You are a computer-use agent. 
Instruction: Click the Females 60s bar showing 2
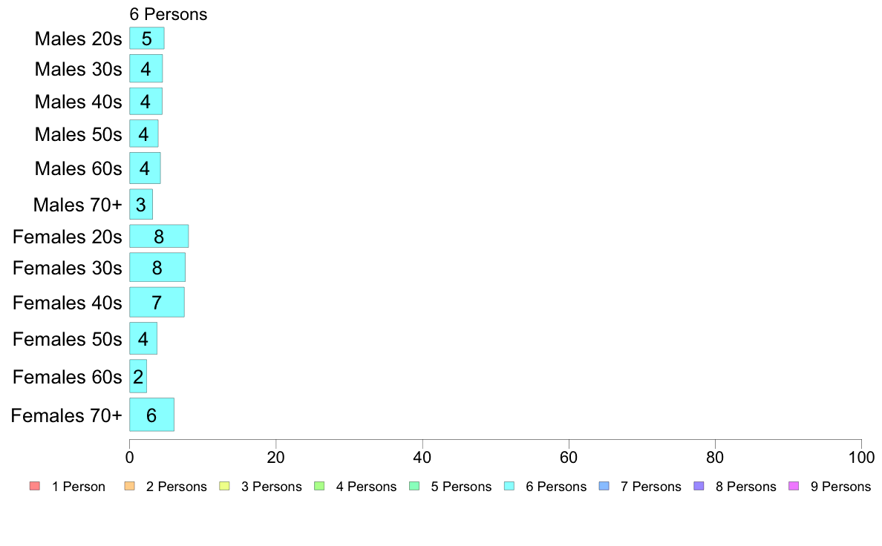pyautogui.click(x=138, y=376)
